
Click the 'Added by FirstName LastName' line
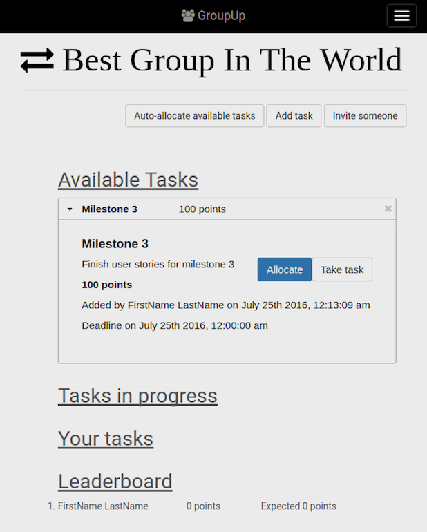tap(226, 305)
